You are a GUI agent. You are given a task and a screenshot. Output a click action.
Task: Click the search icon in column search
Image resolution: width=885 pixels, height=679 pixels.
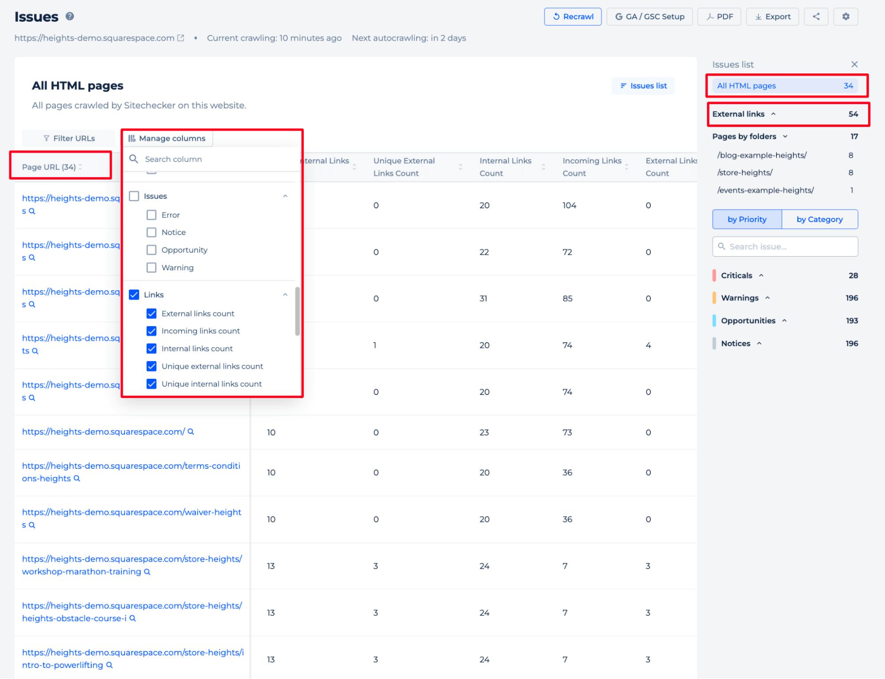point(133,159)
